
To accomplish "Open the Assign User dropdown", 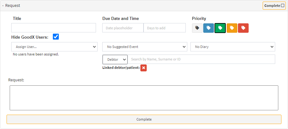I will point(54,47).
